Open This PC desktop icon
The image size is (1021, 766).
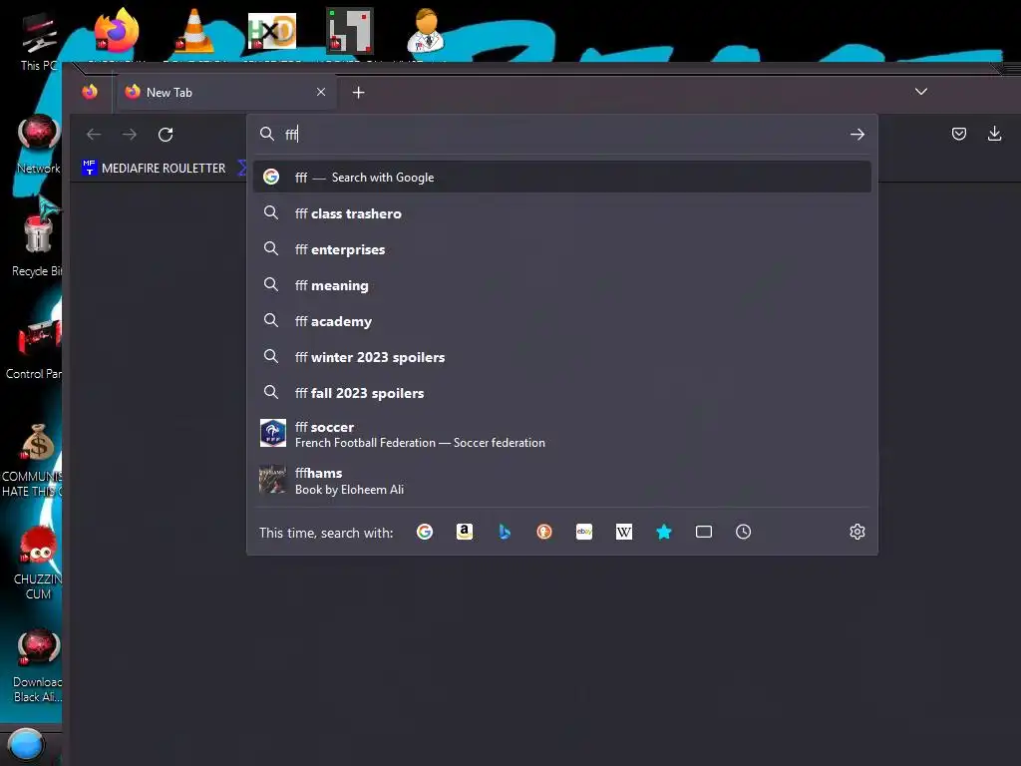(x=38, y=40)
